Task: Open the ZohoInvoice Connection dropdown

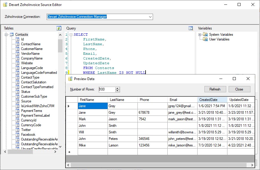Action: [150, 17]
